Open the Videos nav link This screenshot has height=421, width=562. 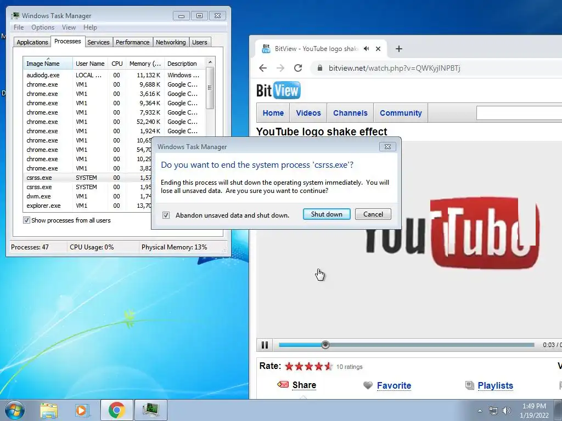[308, 113]
